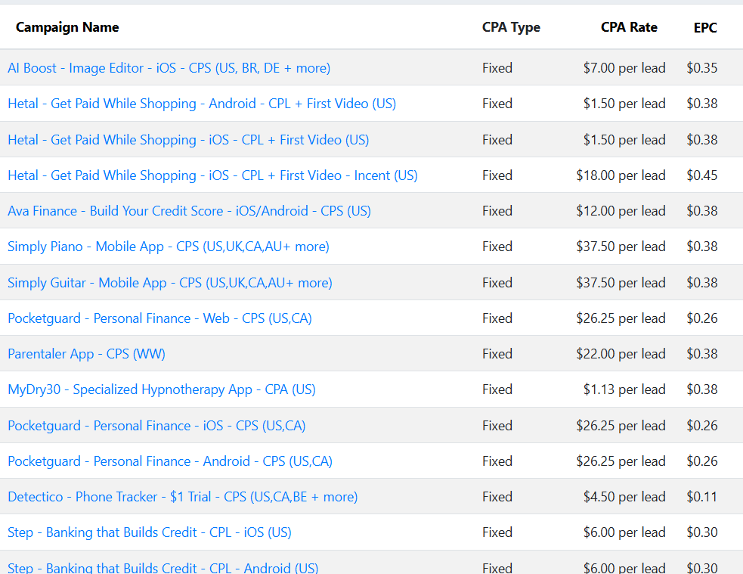Select the $7.00 per lead rate cell
This screenshot has width=743, height=574.
click(624, 68)
